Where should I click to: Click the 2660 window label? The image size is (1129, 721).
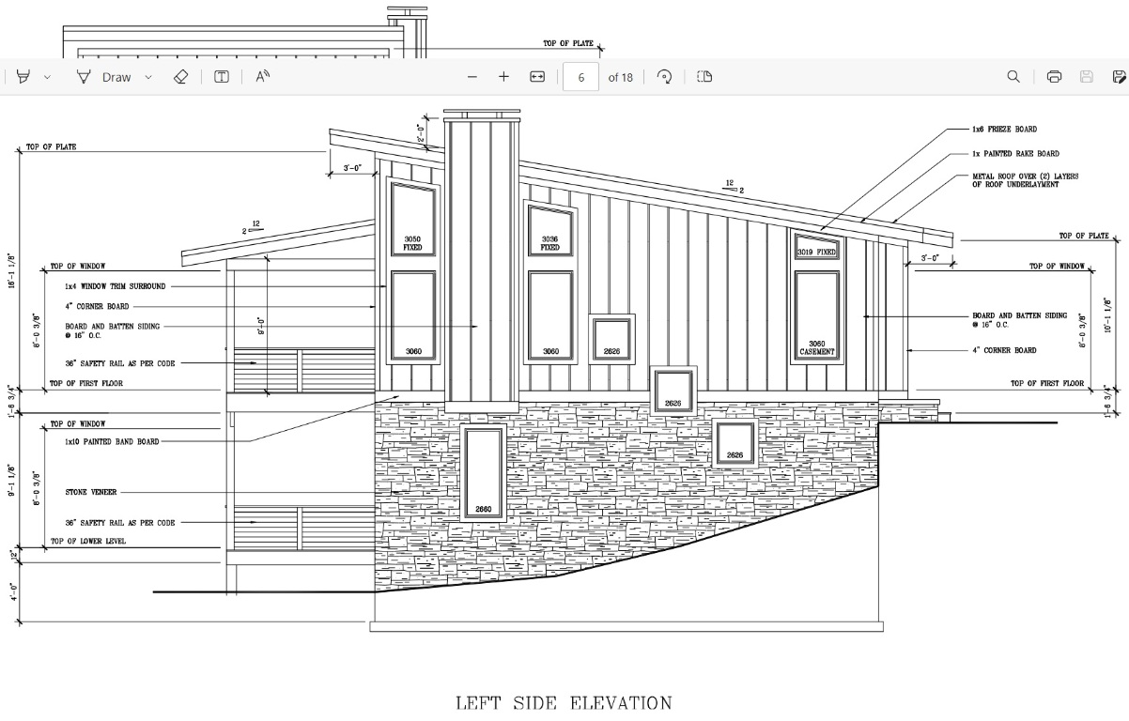click(x=483, y=509)
